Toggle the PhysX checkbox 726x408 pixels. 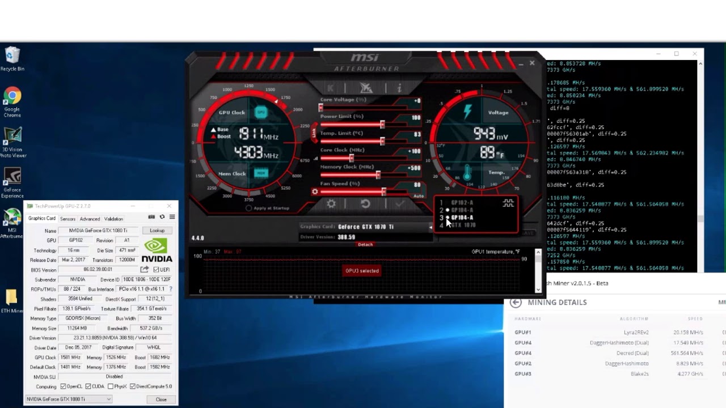point(111,386)
